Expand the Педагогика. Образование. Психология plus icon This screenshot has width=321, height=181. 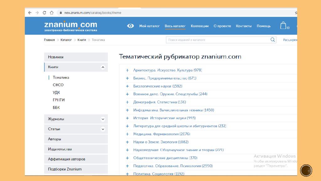point(127,166)
